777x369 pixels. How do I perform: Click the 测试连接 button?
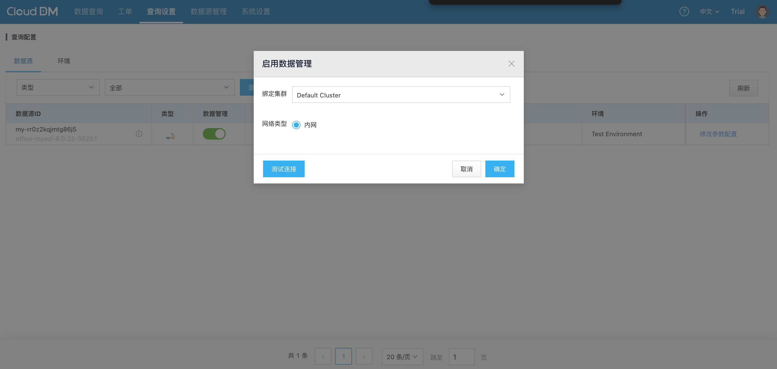(x=284, y=169)
